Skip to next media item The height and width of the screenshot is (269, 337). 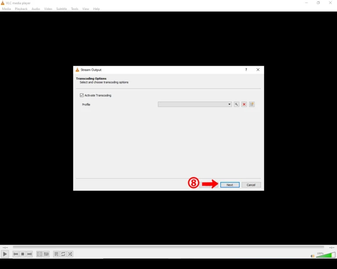pos(29,254)
